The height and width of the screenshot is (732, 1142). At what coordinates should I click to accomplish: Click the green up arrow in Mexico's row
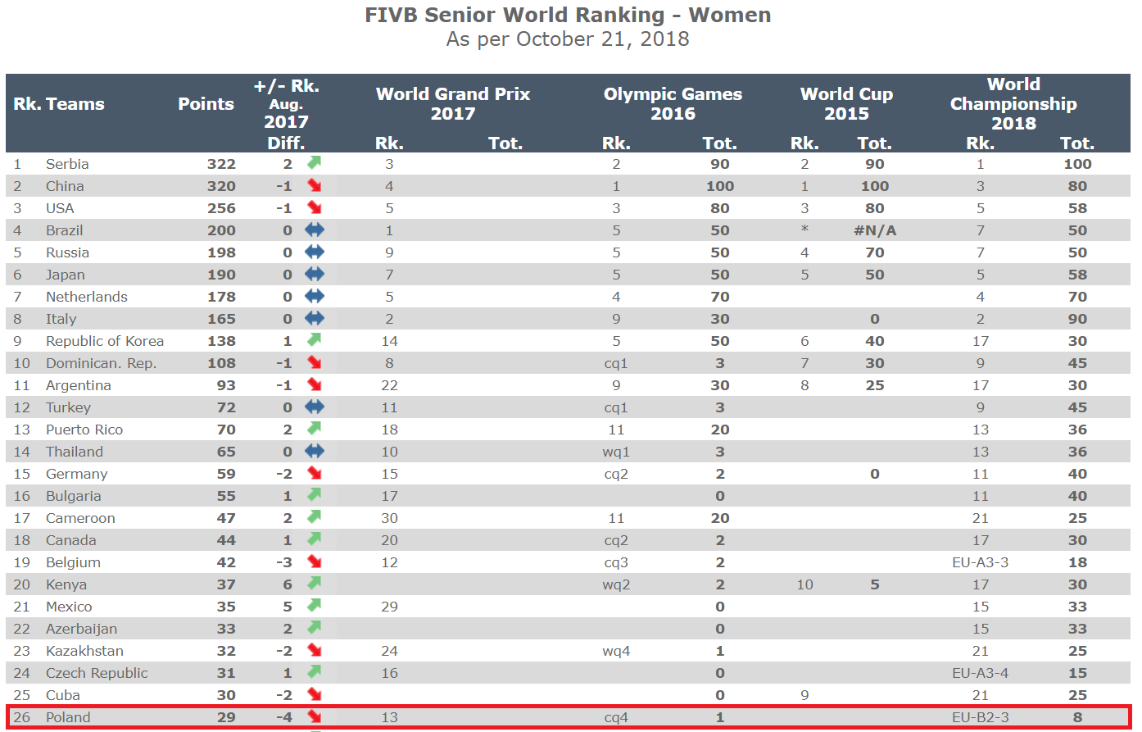(314, 606)
